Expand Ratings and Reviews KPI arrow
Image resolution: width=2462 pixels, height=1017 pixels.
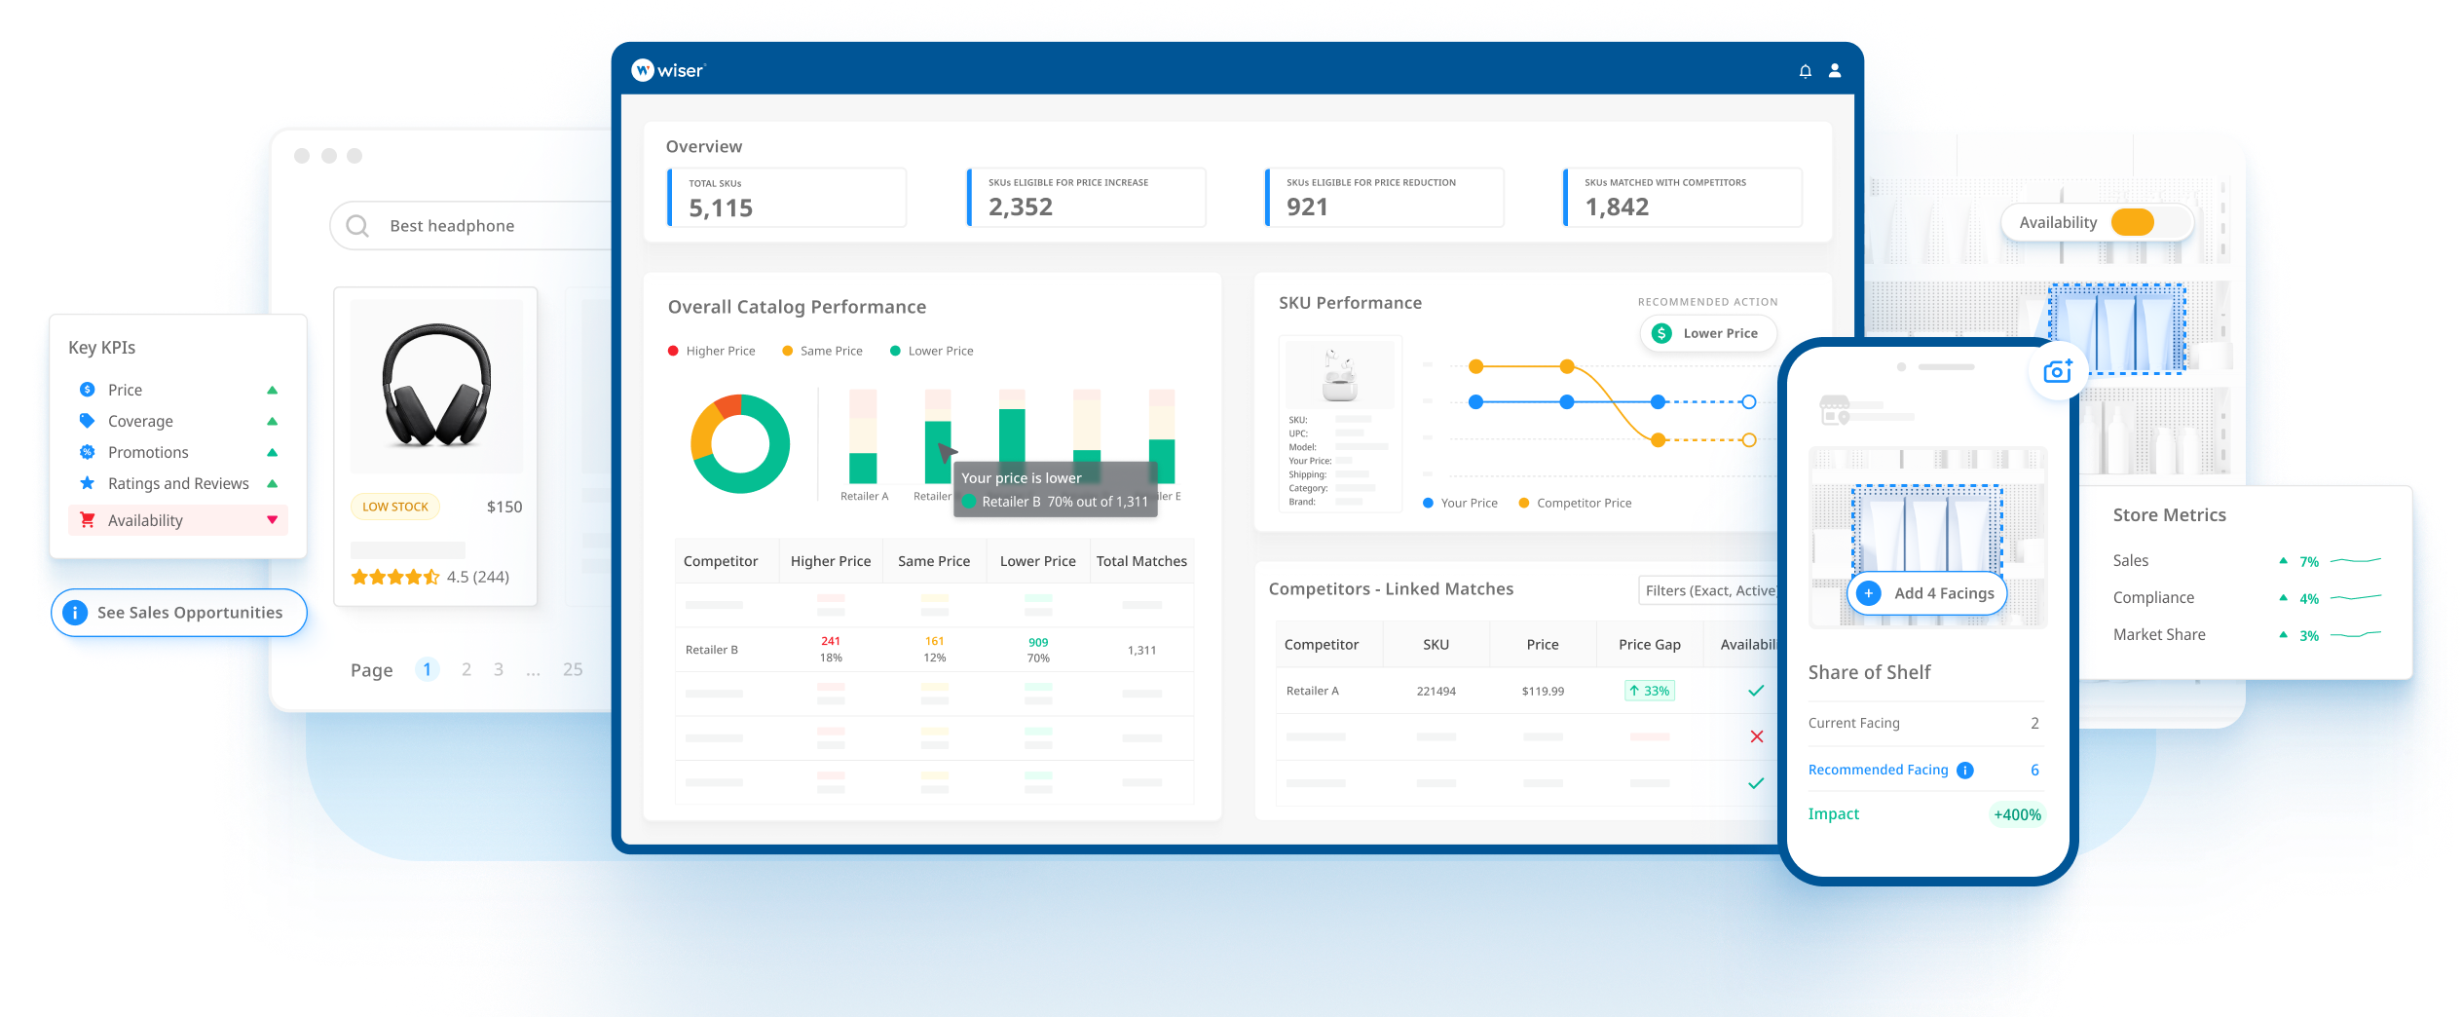point(273,483)
